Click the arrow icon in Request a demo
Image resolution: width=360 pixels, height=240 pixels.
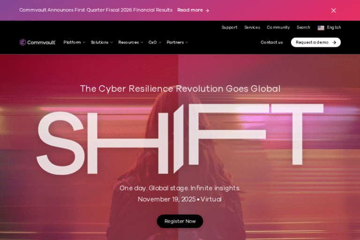334,43
